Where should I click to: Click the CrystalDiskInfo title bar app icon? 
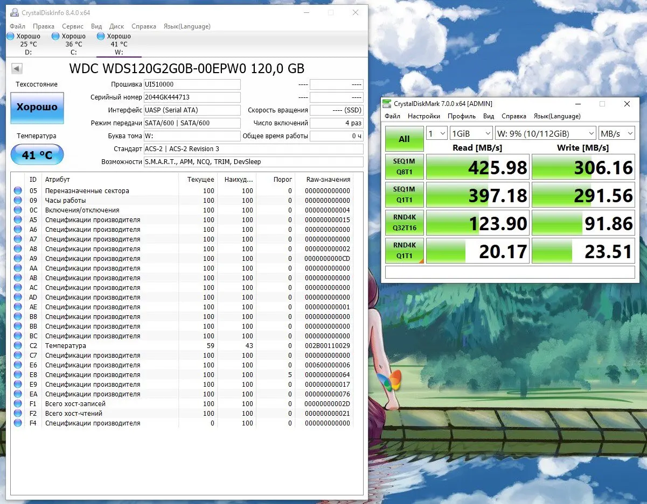click(x=15, y=13)
